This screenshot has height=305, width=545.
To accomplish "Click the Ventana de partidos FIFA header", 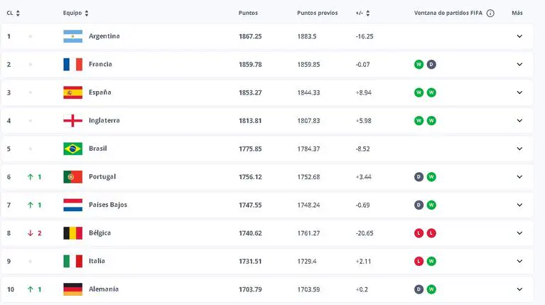I will tap(448, 13).
